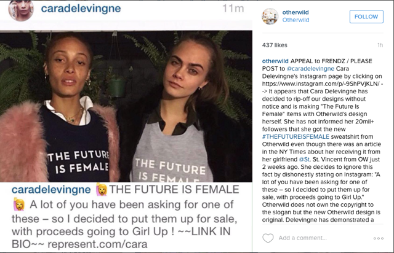Click the @St. mention link
This screenshot has width=394, height=253.
(305, 160)
